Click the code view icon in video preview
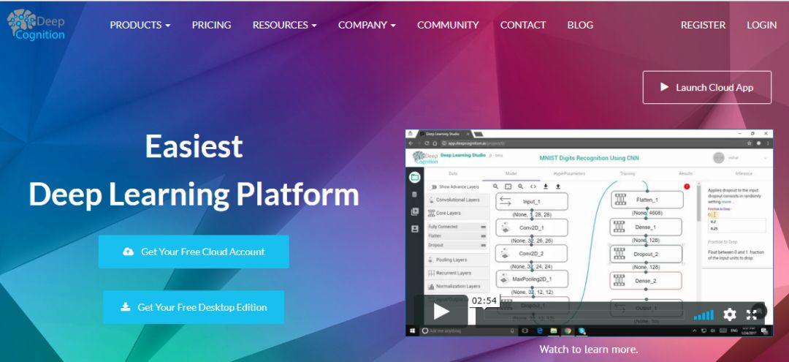 tap(533, 186)
